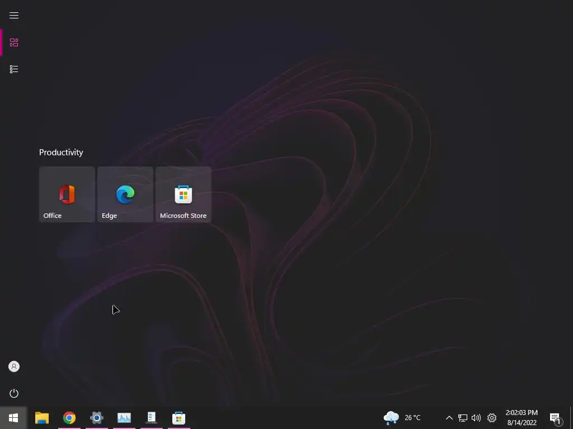573x429 pixels.
Task: Open the settings gear tray icon
Action: tap(492, 418)
